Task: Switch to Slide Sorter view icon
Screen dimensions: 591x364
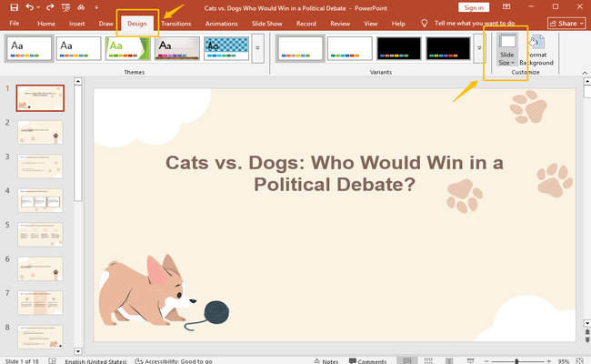Action: (x=428, y=361)
